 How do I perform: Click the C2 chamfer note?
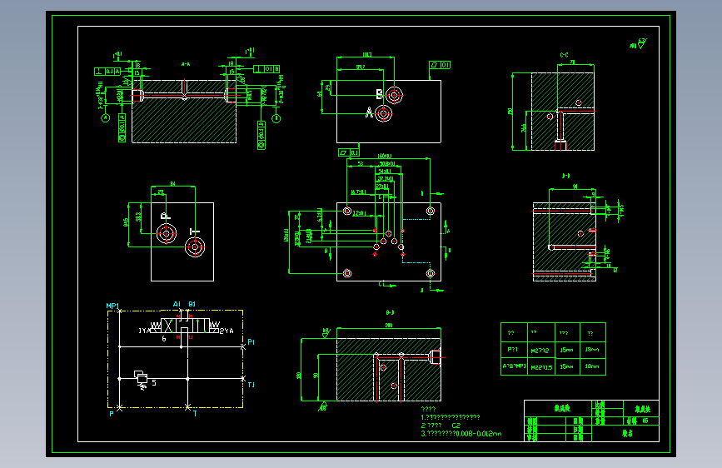tap(456, 426)
